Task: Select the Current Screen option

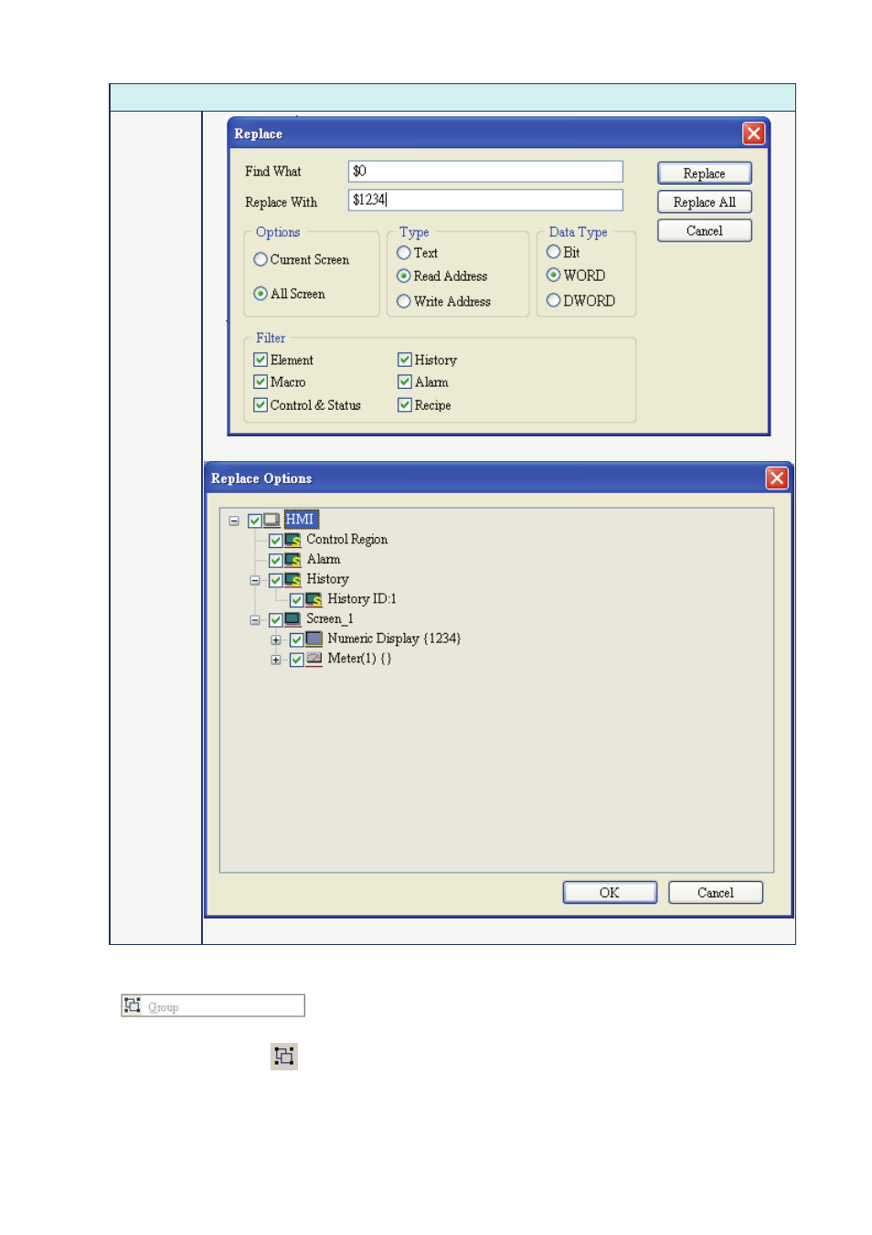Action: click(261, 260)
